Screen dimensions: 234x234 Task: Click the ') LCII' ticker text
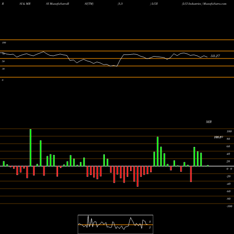pos(154,4)
